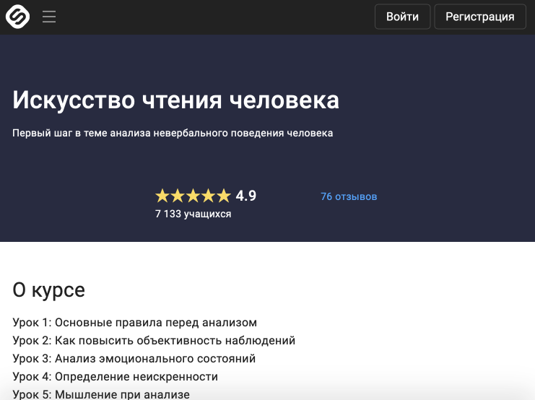Click the third rating star

click(193, 196)
